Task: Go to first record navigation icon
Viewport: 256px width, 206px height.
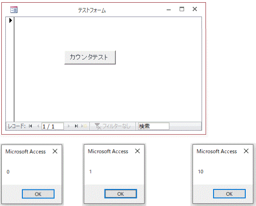Action: pos(30,126)
